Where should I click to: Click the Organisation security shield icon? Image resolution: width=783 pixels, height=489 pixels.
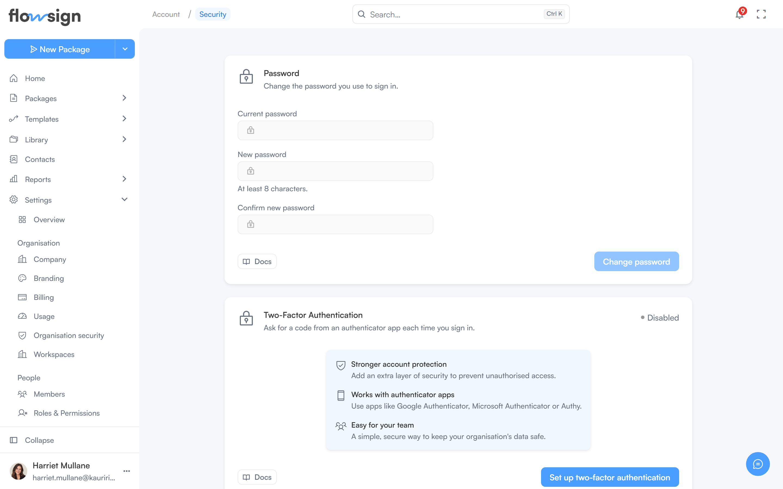[22, 336]
